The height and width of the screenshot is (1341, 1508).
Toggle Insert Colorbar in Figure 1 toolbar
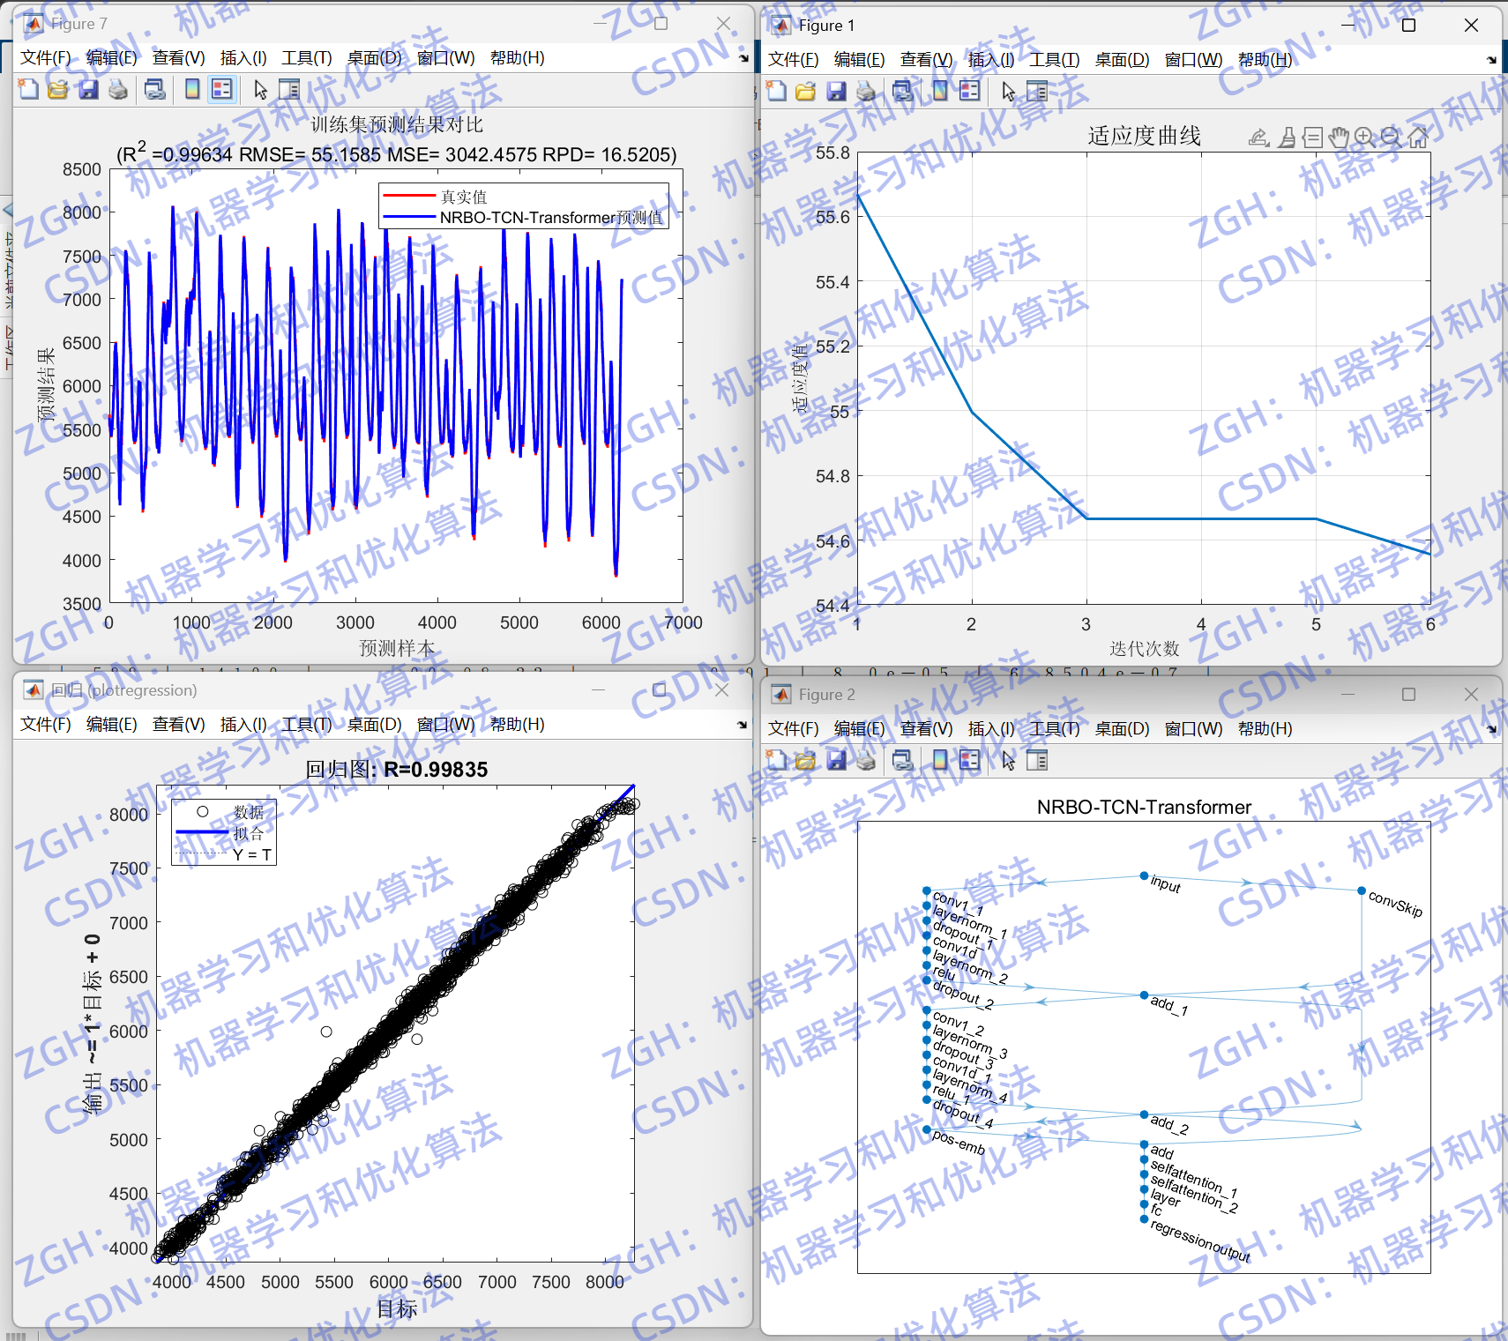pyautogui.click(x=940, y=91)
